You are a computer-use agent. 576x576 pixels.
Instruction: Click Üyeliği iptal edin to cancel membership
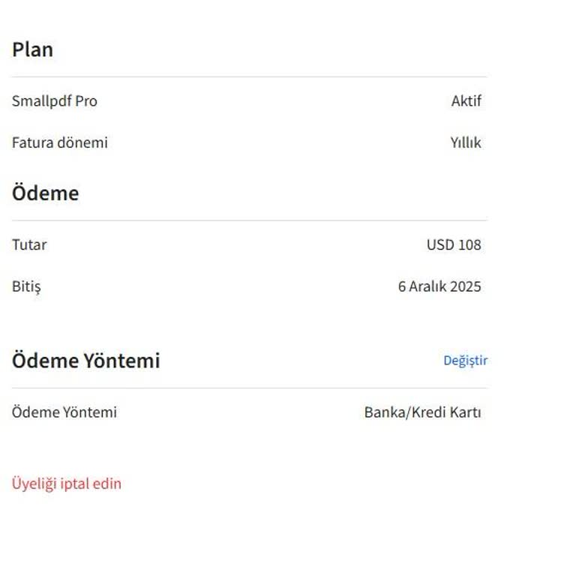pyautogui.click(x=66, y=484)
